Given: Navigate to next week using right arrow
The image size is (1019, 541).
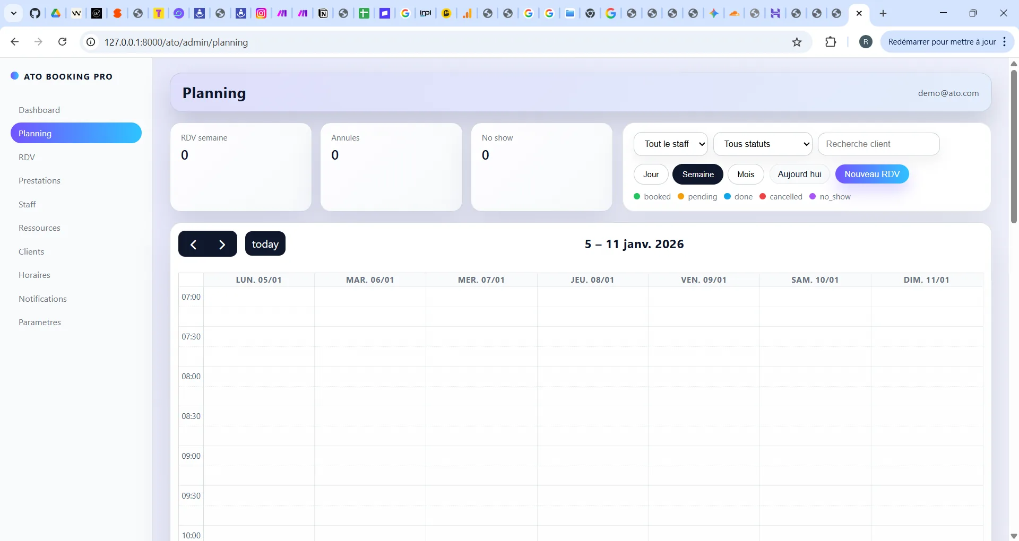Looking at the screenshot, I should point(222,244).
